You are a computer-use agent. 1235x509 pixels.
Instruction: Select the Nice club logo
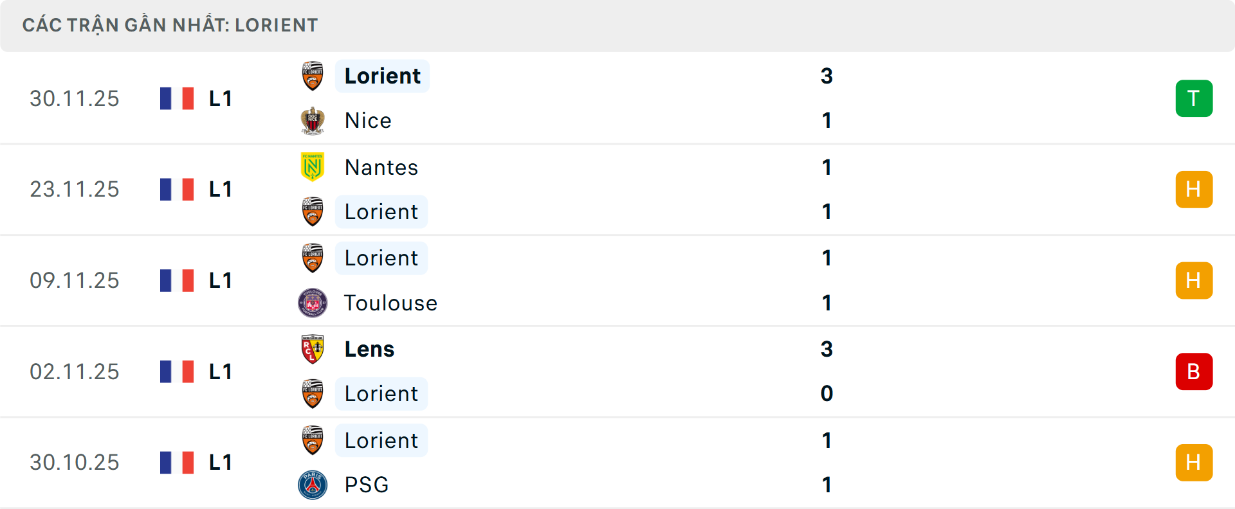[x=313, y=120]
